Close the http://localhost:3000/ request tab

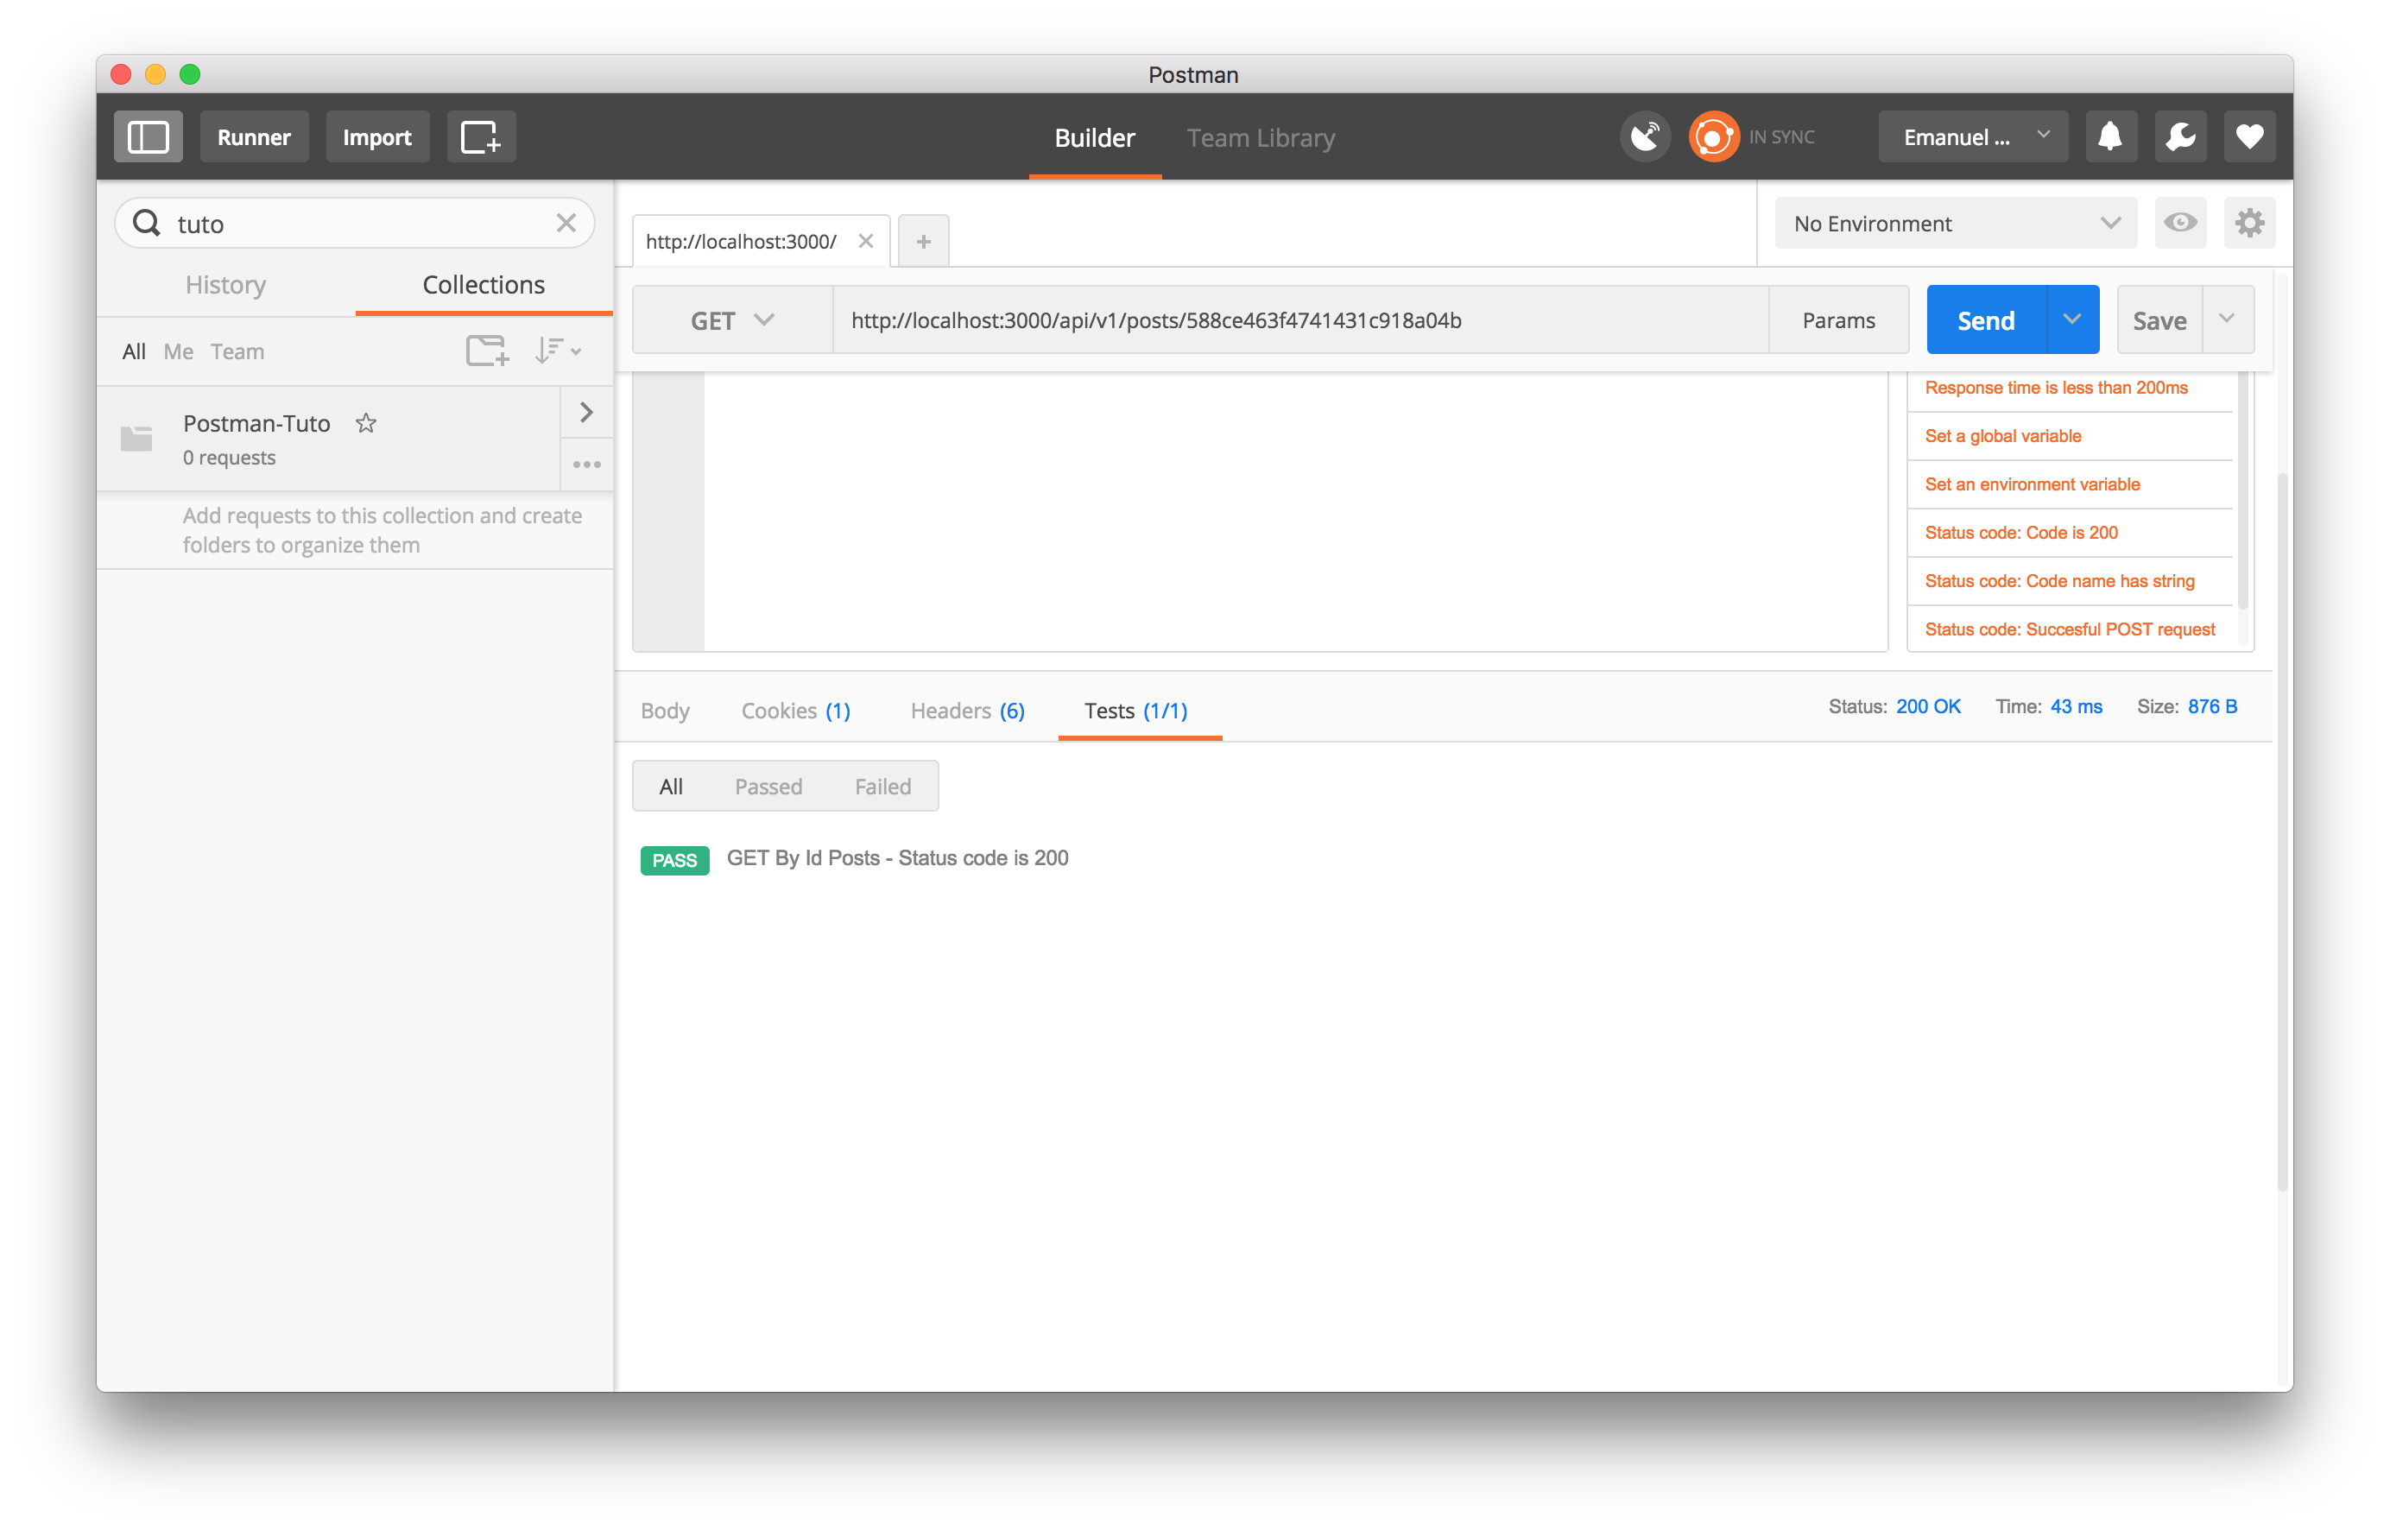pos(865,242)
